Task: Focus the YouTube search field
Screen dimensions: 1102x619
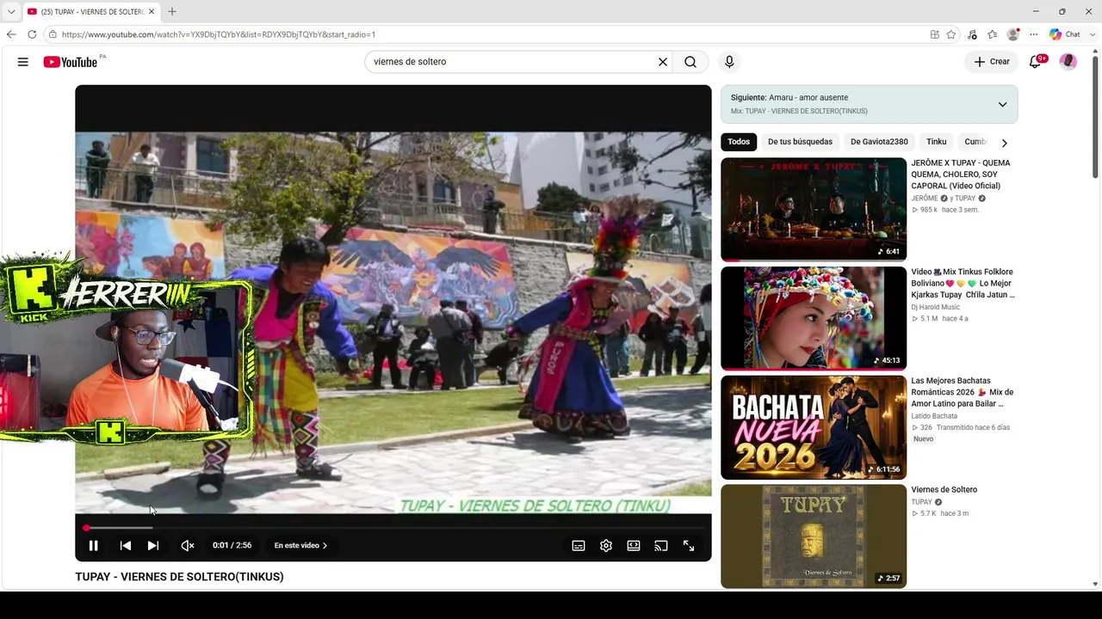Action: pyautogui.click(x=512, y=62)
